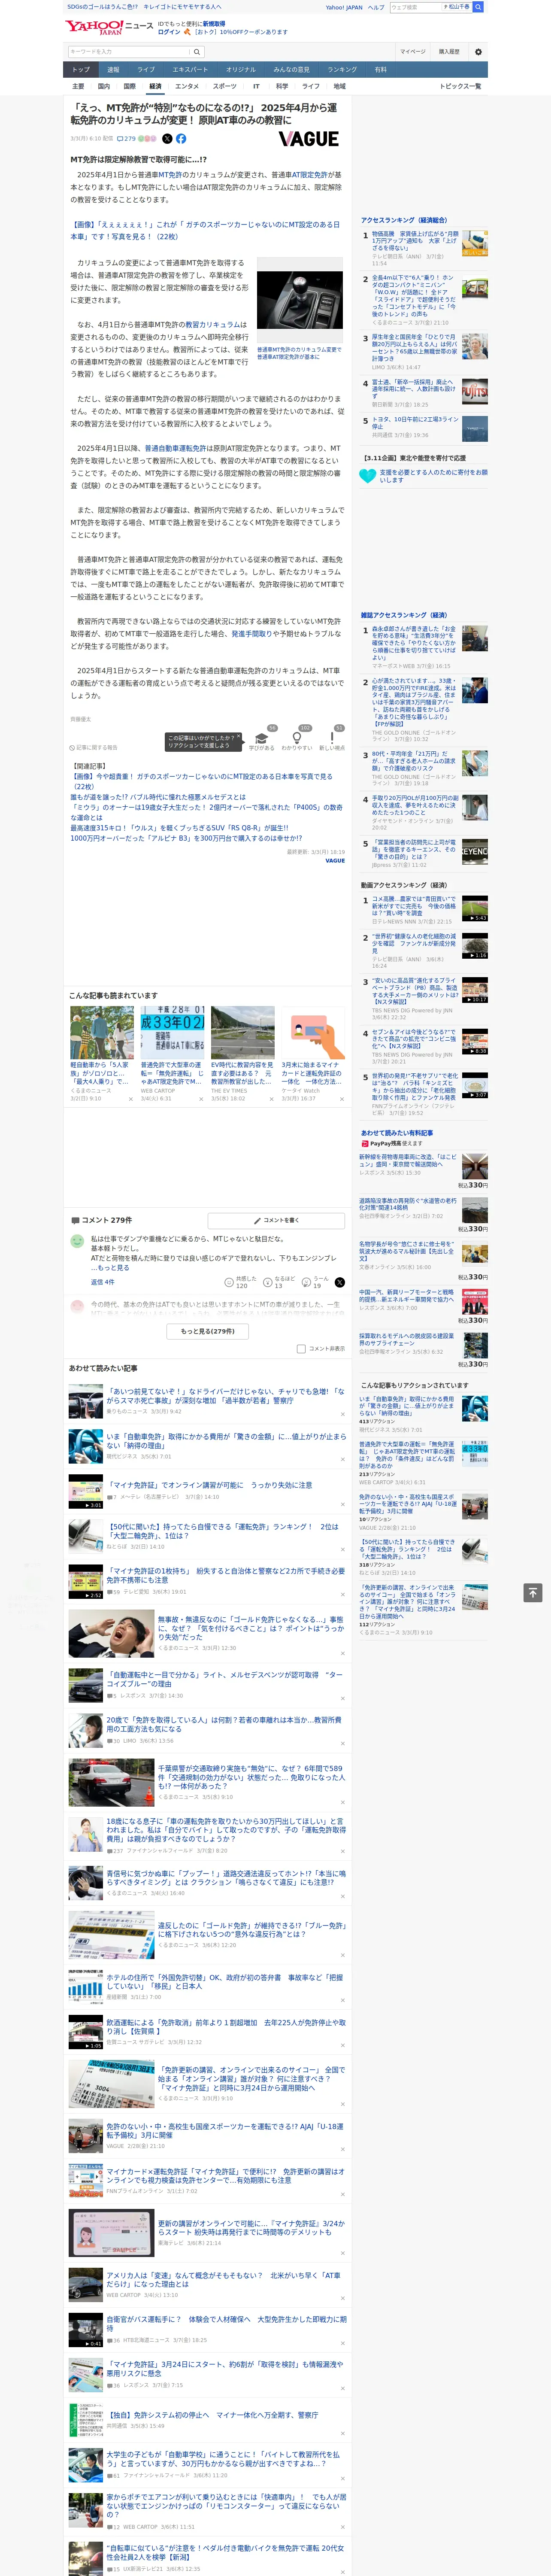The height and width of the screenshot is (2576, 551).
Task: Open the gear-shift article photo
Action: pos(299,300)
